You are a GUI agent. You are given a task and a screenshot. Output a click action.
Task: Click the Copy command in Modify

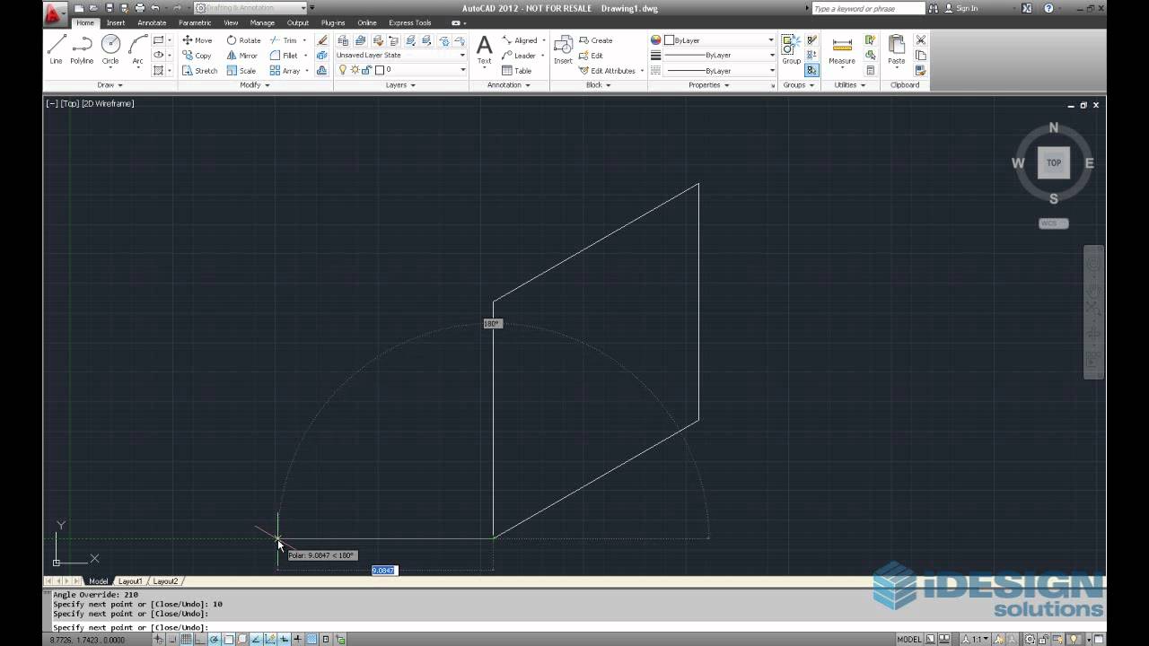tap(197, 56)
